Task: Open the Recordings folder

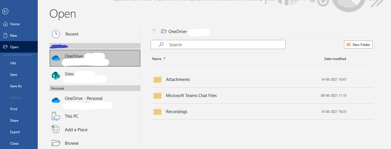Action: pos(262,112)
